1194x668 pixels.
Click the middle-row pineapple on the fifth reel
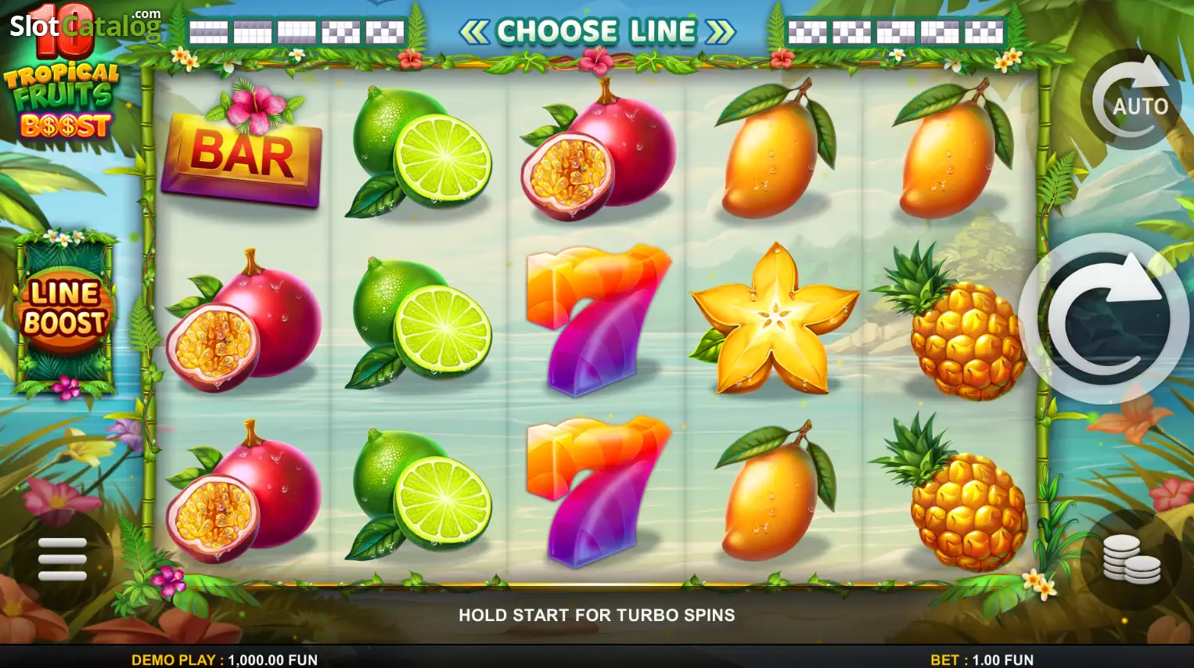(x=950, y=321)
